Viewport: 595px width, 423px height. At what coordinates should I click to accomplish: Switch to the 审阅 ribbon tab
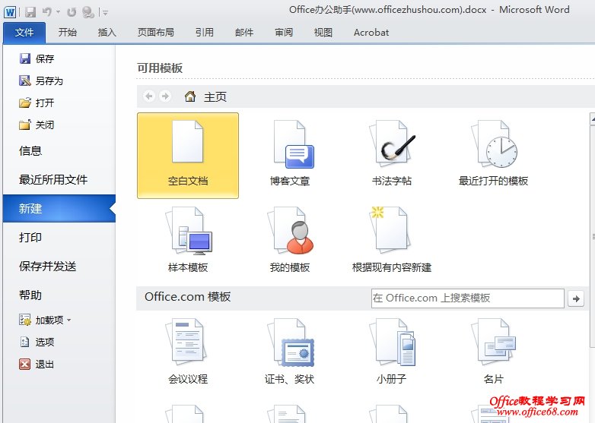[284, 33]
